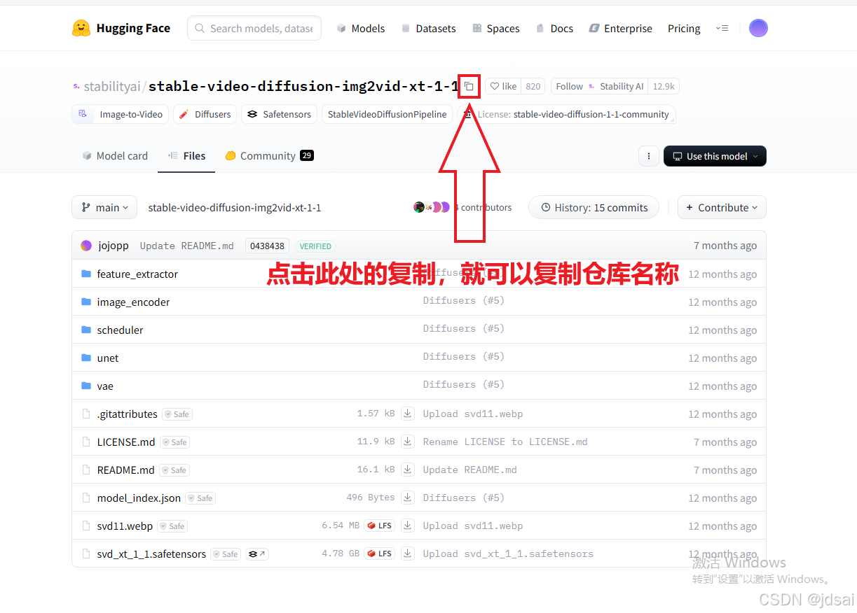Open the model_index.json file

click(139, 498)
